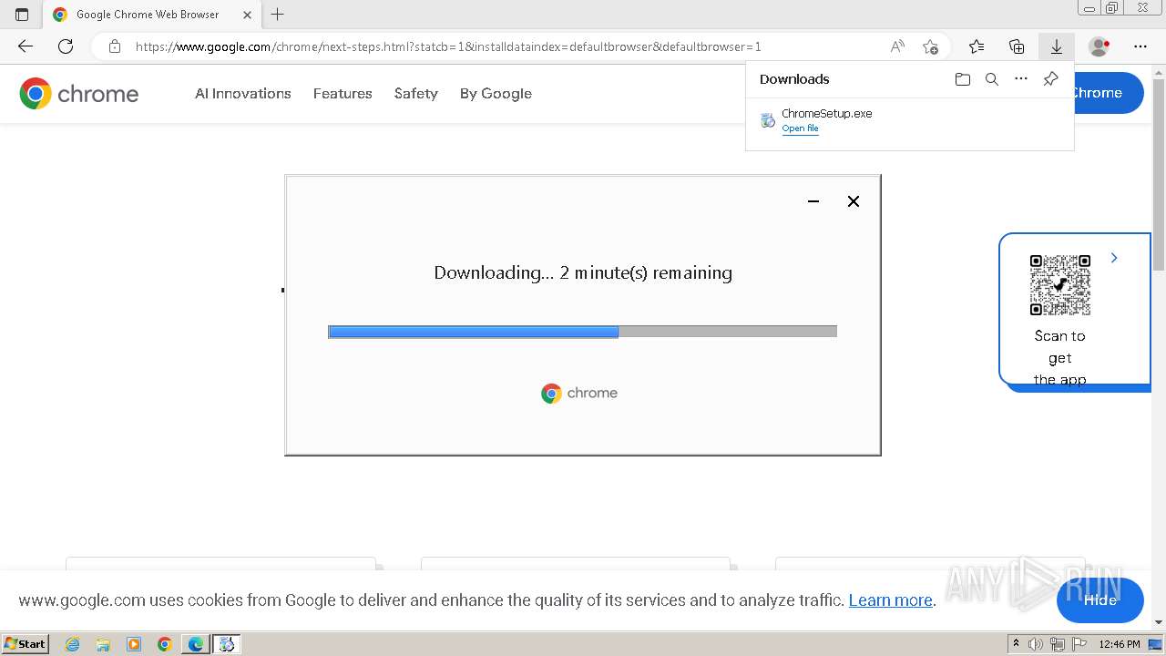
Task: Click the address bar URL
Action: pyautogui.click(x=448, y=46)
